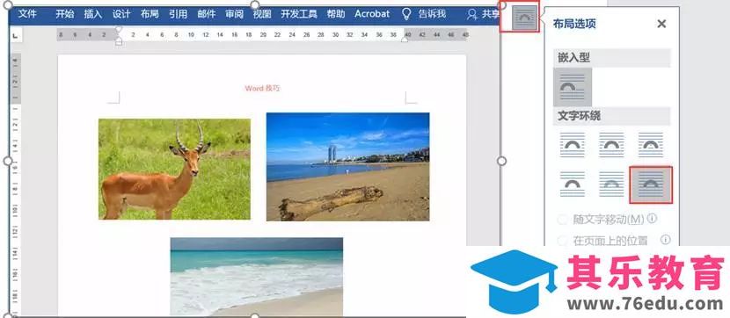Select the 嵌入型 inline layout icon
The height and width of the screenshot is (318, 730).
click(573, 87)
